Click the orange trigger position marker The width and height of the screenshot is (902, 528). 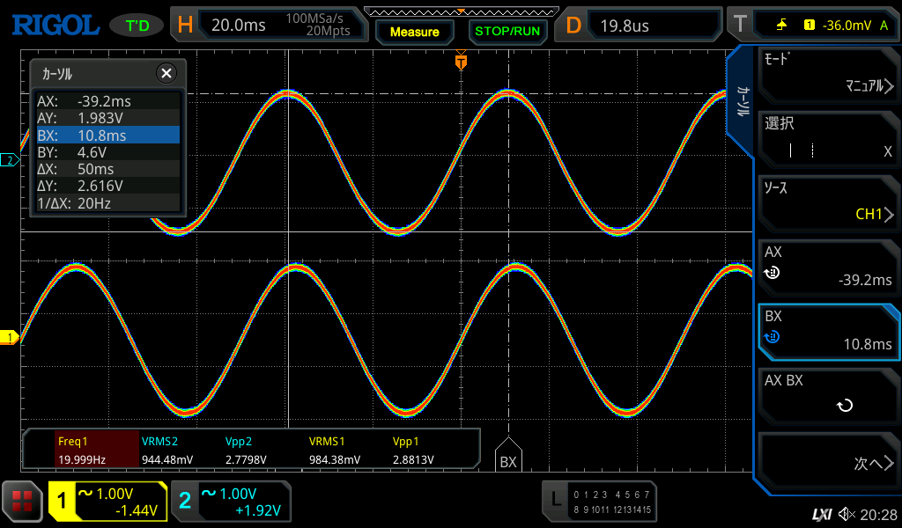(x=461, y=62)
